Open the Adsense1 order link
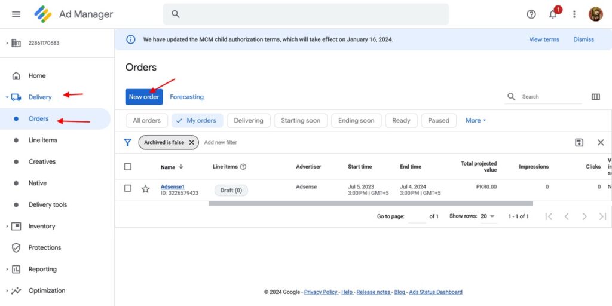Screen dimensions: 612x306 [172, 186]
